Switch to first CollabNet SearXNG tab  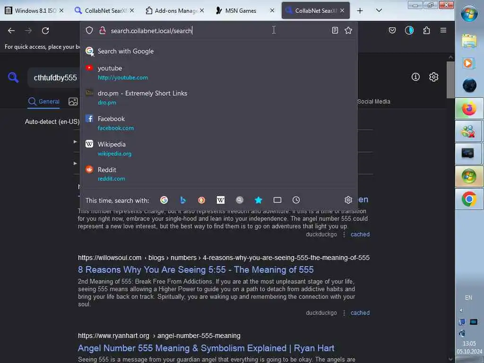tap(104, 10)
